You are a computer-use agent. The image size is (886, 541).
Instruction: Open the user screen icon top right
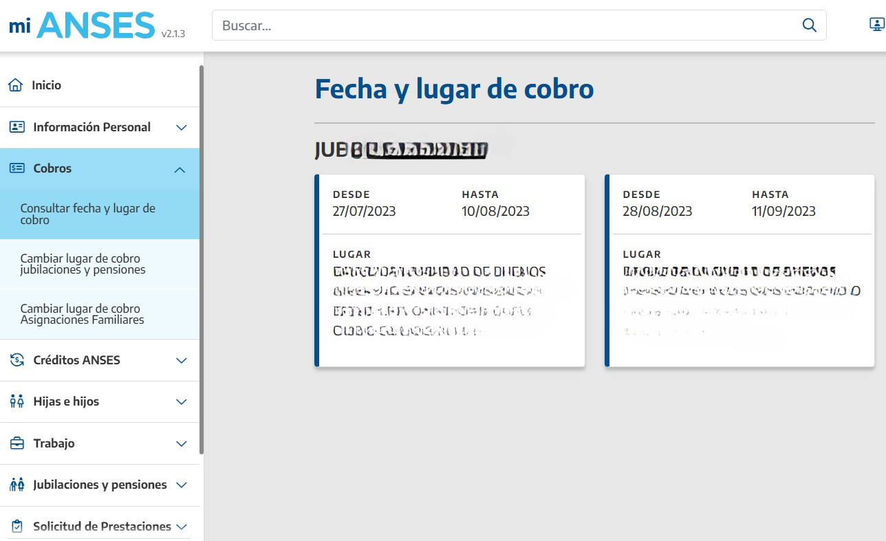(x=876, y=25)
